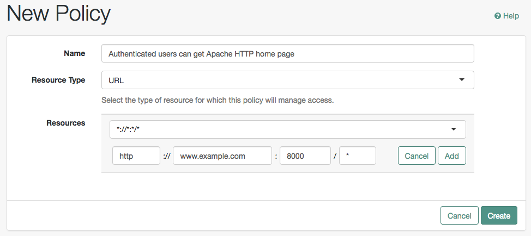Open the Resource Type URL dropdown
531x236 pixels.
pyautogui.click(x=287, y=80)
